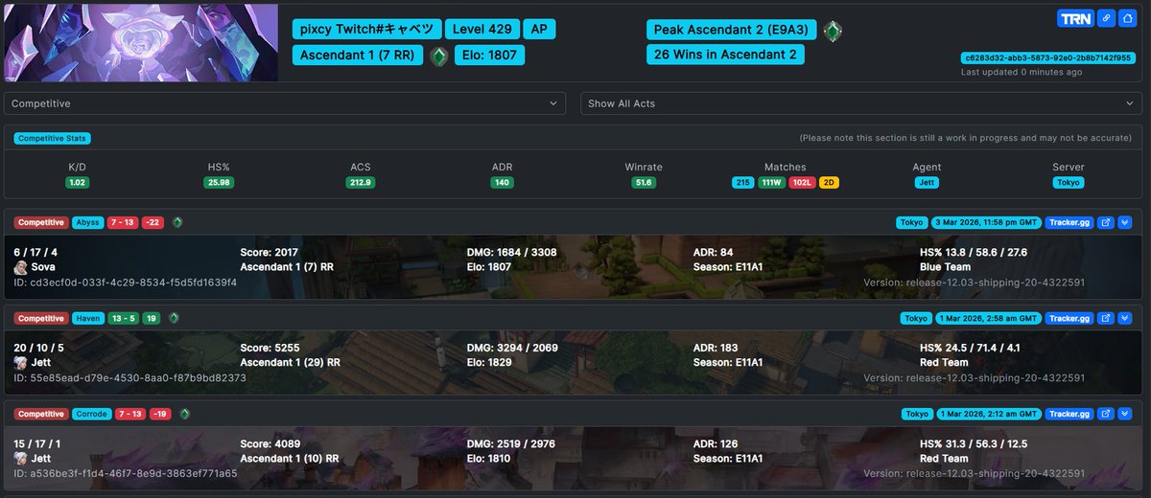Click rank emblem in the Haven match header

pyautogui.click(x=174, y=318)
